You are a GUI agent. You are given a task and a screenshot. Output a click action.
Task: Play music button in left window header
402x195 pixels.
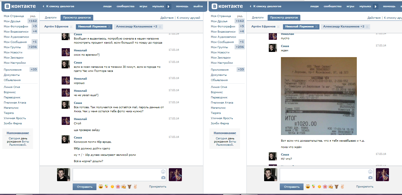click(169, 6)
